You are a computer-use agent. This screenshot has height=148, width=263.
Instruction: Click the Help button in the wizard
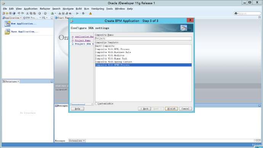pos(77,109)
